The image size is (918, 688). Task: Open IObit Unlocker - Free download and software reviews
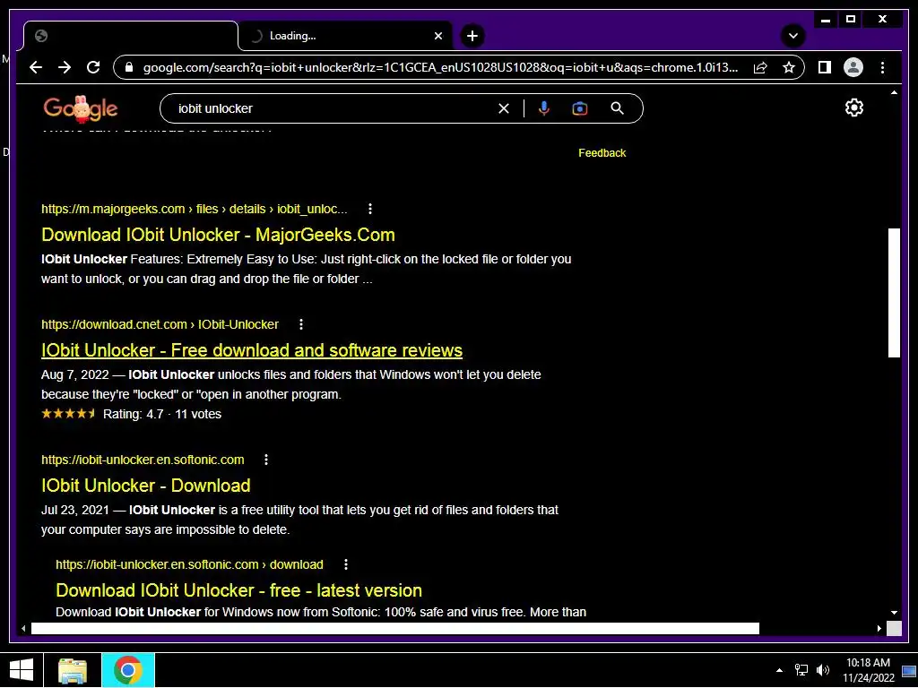pyautogui.click(x=252, y=350)
